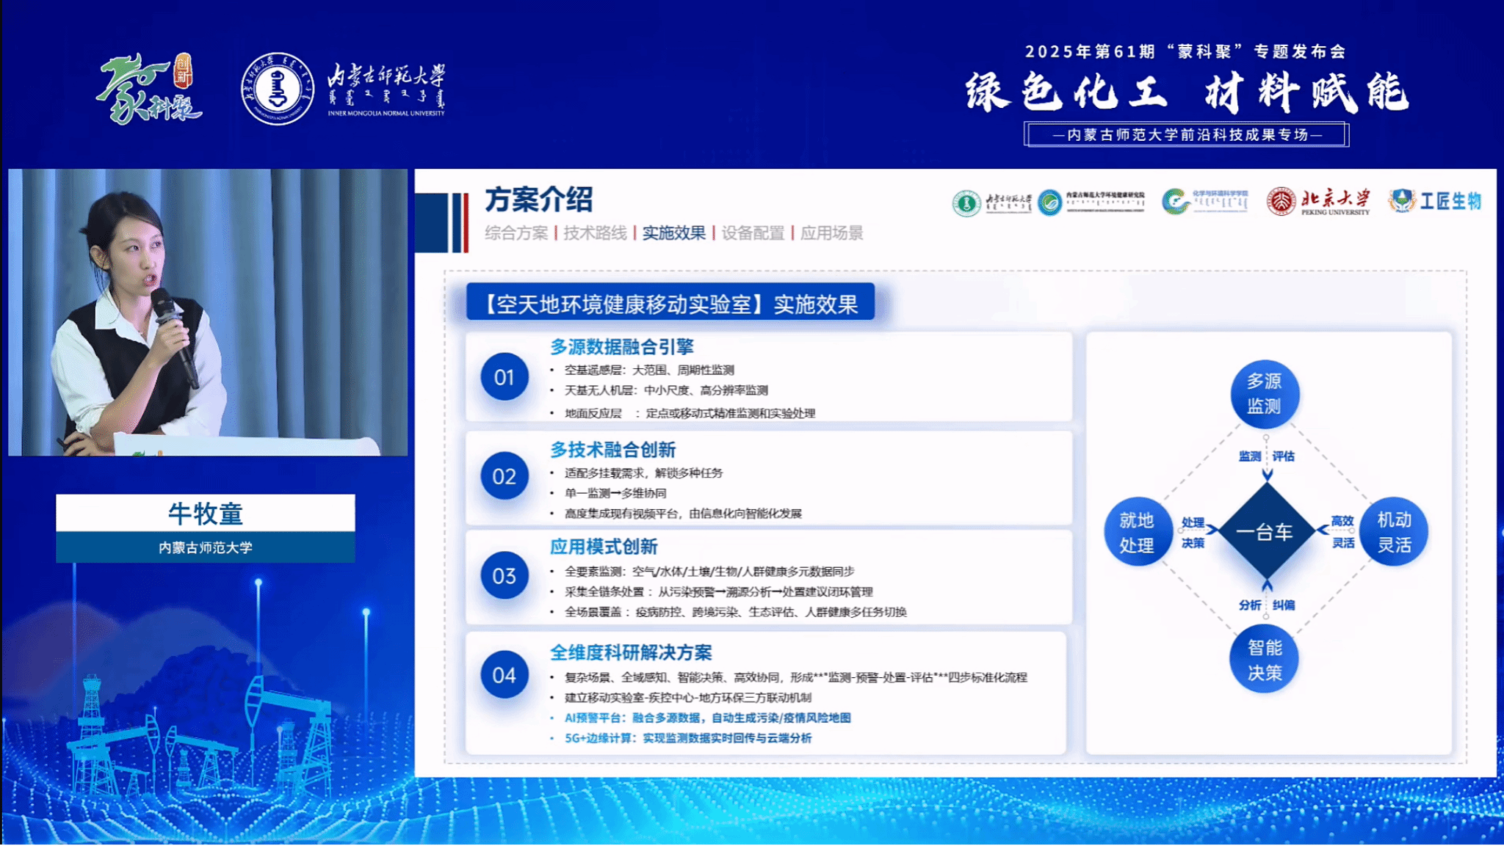Click the 蒙科聚 green logo
1504x846 pixels.
pyautogui.click(x=148, y=90)
